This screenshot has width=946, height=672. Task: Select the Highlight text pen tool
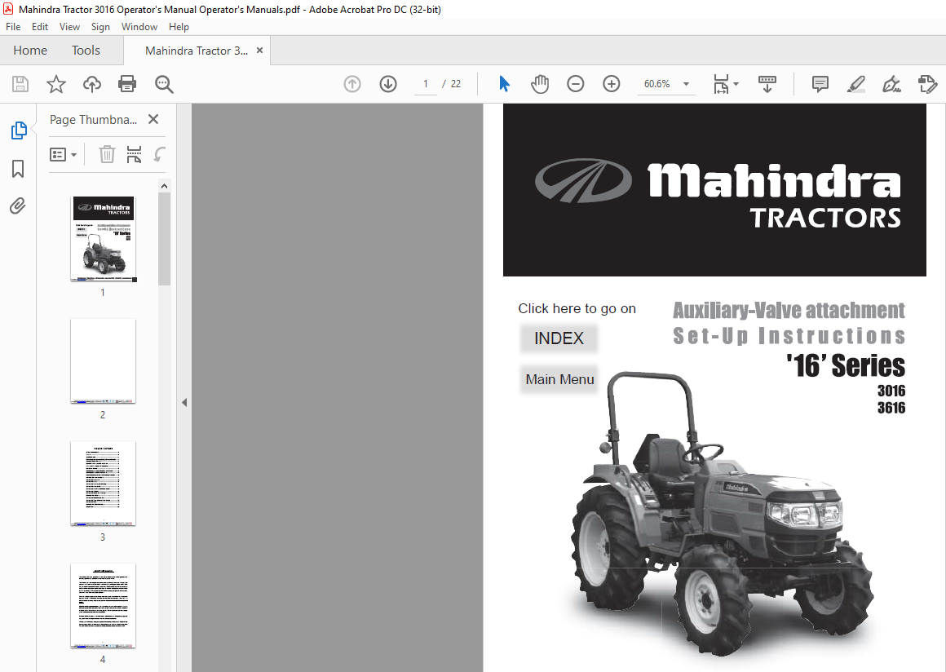coord(856,84)
